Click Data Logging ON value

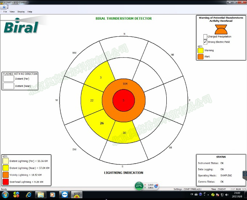222,169
